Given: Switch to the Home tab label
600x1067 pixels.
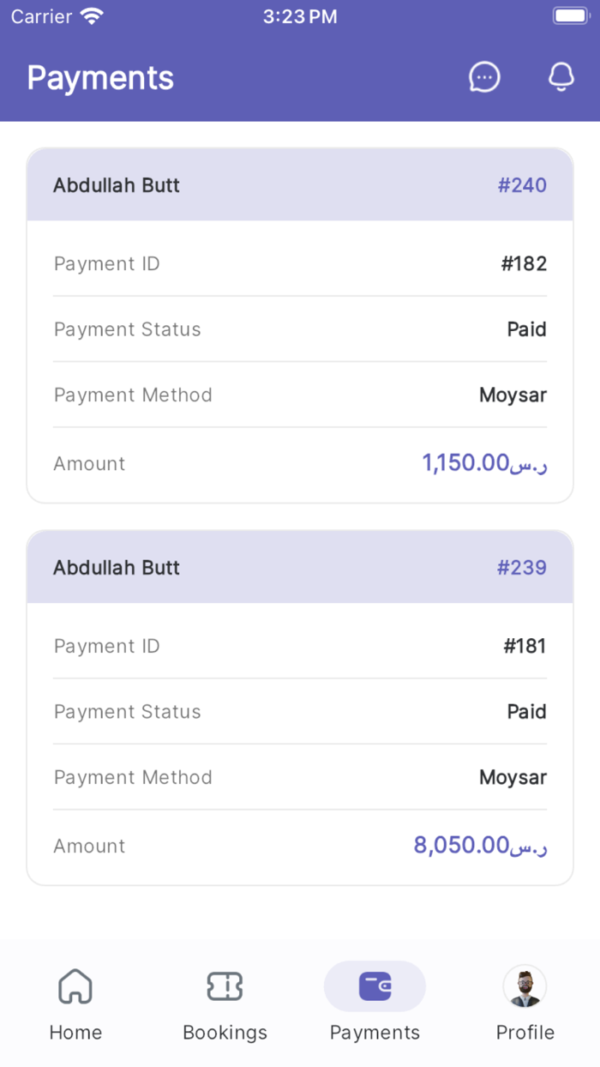Looking at the screenshot, I should (75, 1033).
